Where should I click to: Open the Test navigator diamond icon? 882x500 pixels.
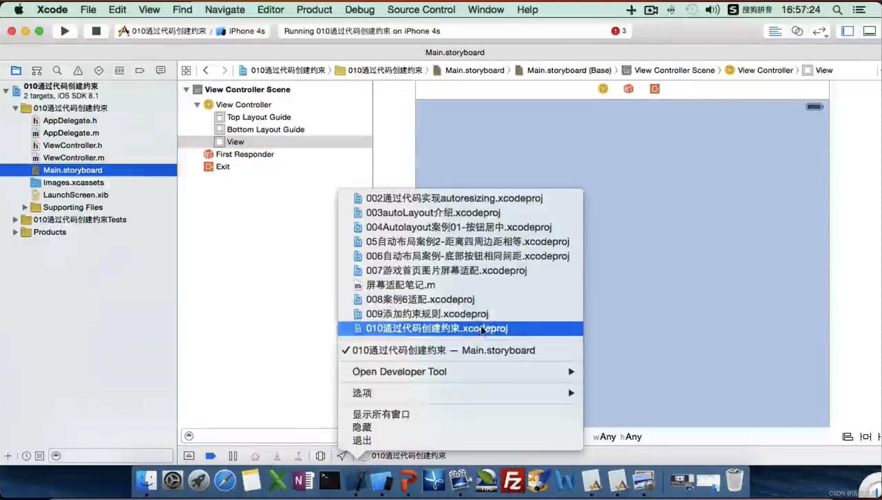click(x=99, y=70)
